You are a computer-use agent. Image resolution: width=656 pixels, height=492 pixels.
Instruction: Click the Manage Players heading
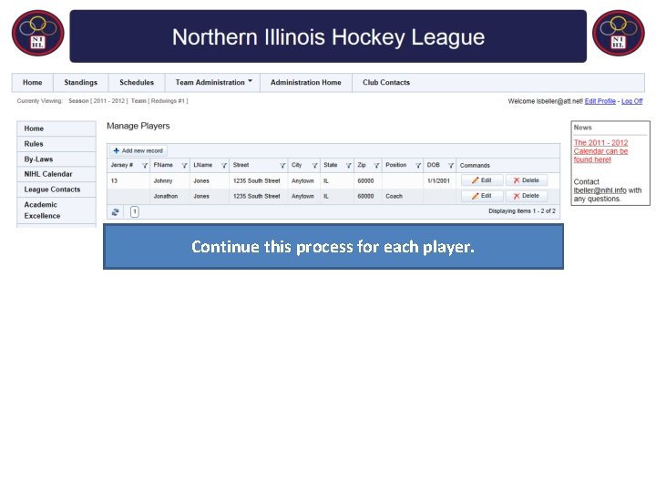[138, 126]
